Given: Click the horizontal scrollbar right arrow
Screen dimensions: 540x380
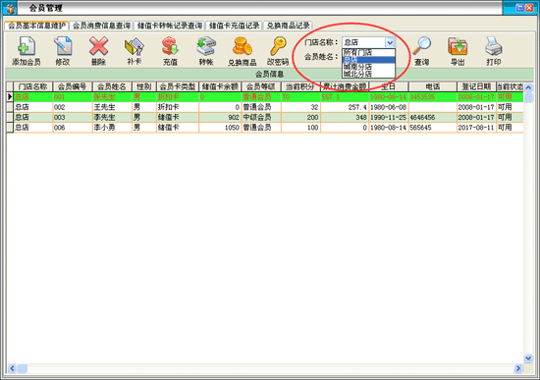Looking at the screenshot, I should click(x=518, y=368).
